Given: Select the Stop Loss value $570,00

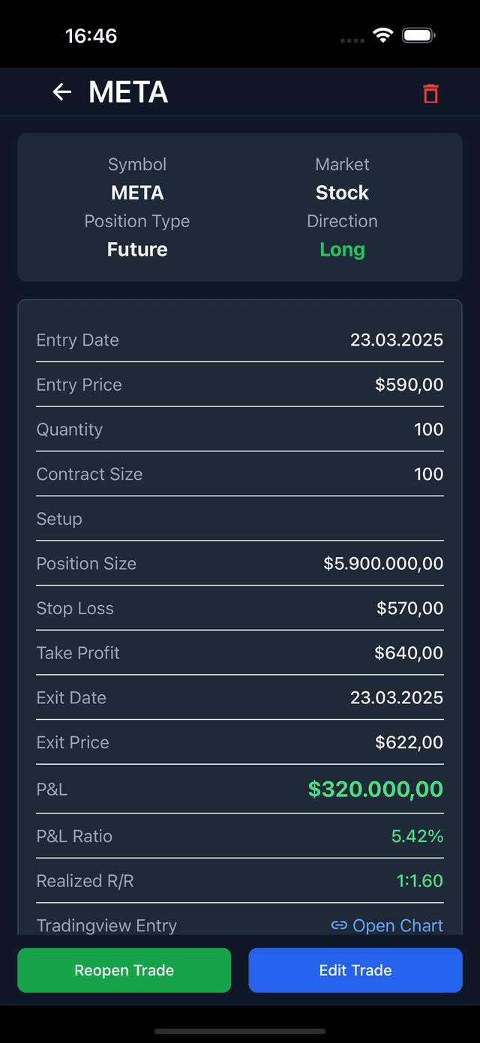Looking at the screenshot, I should tap(409, 608).
